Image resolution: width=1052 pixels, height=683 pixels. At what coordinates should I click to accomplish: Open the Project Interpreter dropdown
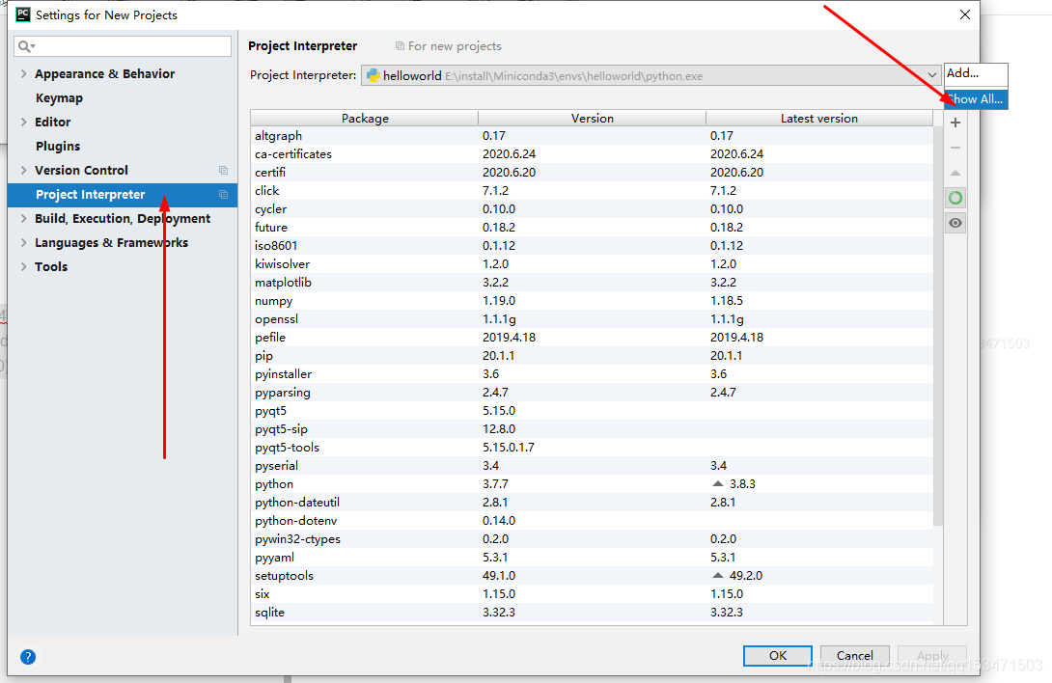(x=931, y=75)
